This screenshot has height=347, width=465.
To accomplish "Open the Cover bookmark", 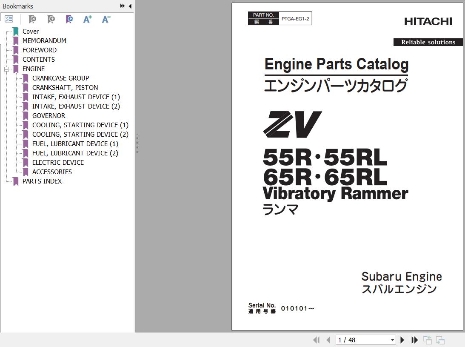I will (x=31, y=32).
